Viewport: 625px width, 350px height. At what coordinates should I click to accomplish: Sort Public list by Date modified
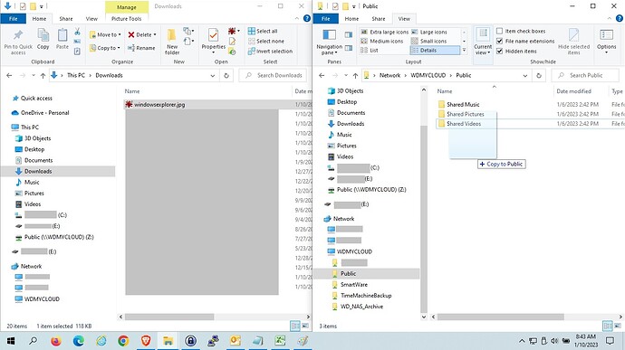573,91
